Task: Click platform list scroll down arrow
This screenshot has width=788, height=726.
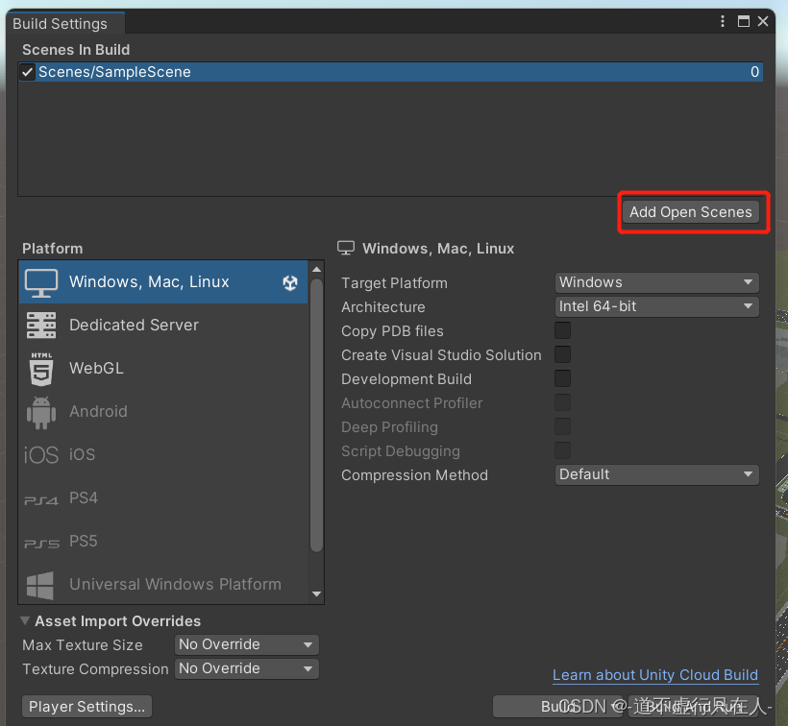Action: 316,594
